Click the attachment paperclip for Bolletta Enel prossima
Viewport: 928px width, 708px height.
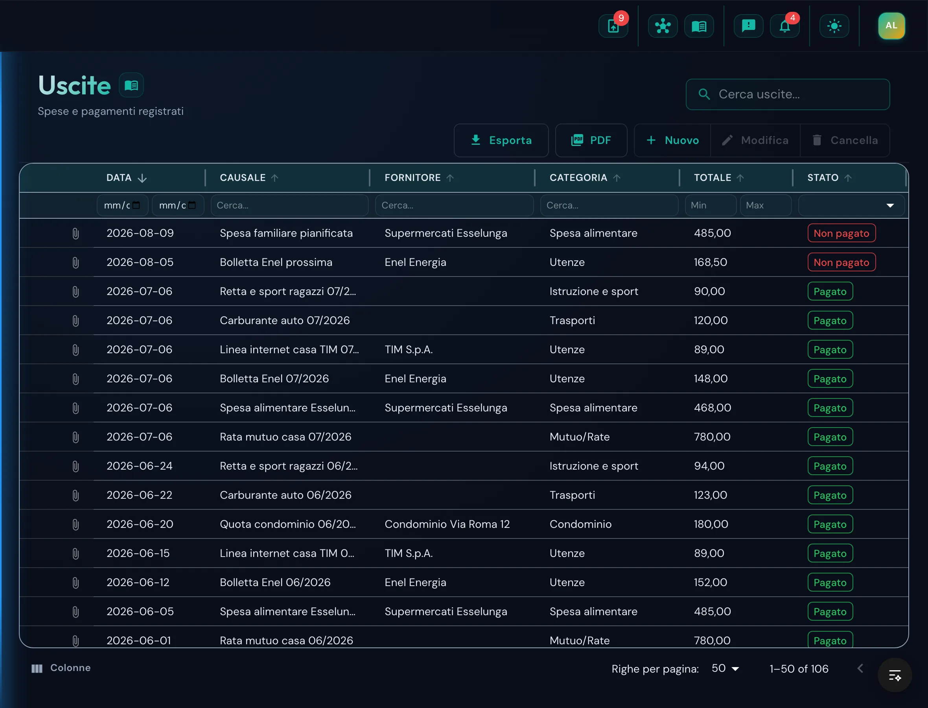click(x=75, y=263)
